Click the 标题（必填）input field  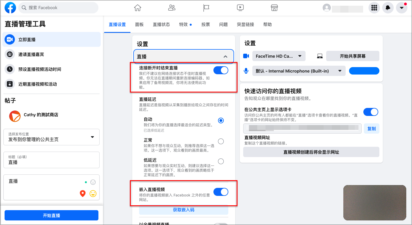[x=51, y=160]
